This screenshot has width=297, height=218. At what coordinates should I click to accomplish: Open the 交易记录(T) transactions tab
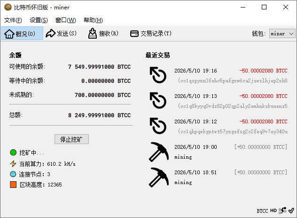tap(151, 33)
